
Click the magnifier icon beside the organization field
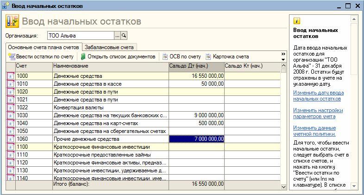coord(124,36)
